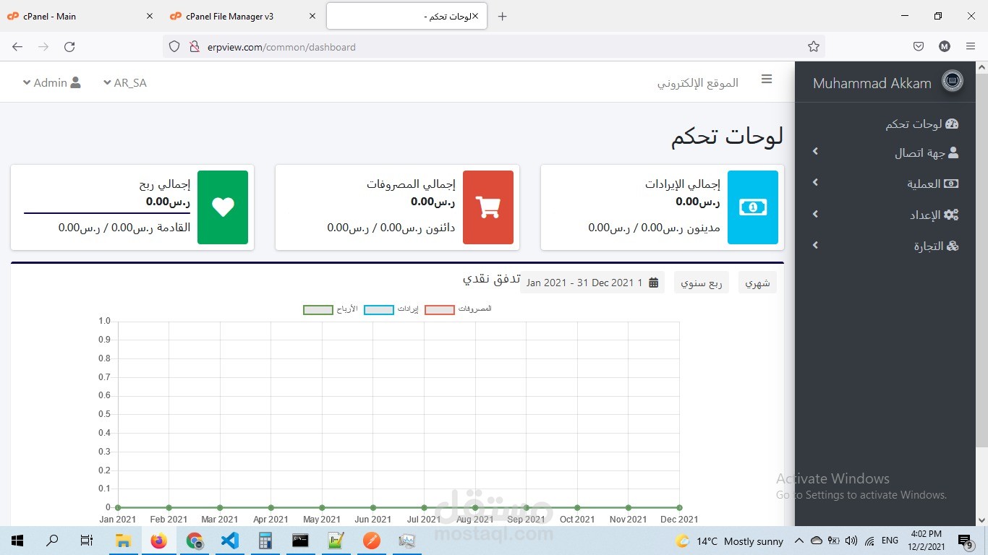Open the 1 Jan 2021 - 31 Dec 2021 date range picker
Screen dimensions: 988x555
click(592, 283)
